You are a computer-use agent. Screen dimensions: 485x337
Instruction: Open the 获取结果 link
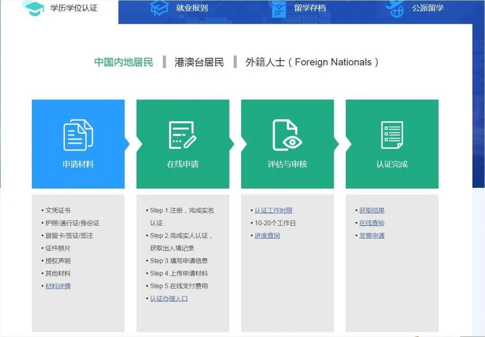coord(372,210)
